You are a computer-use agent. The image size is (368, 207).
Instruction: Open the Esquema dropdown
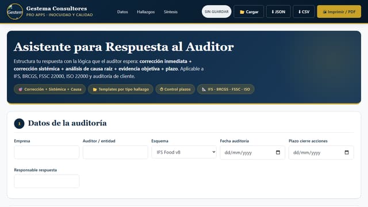click(x=184, y=152)
